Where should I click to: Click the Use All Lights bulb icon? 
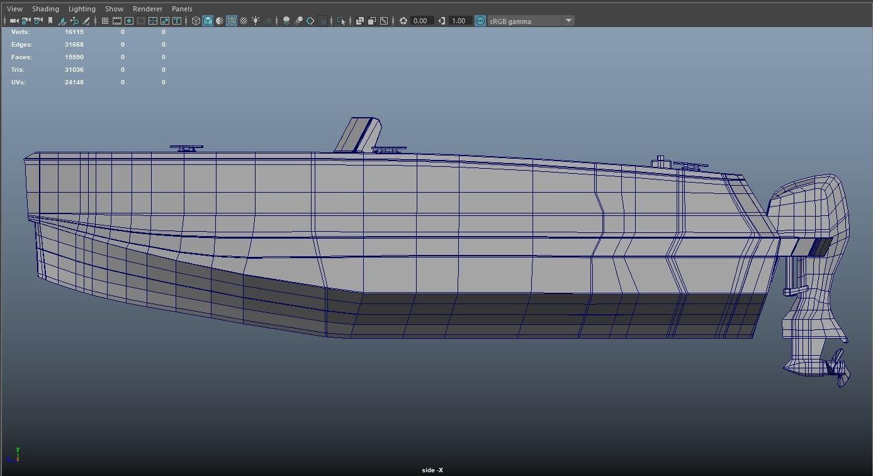pos(256,21)
